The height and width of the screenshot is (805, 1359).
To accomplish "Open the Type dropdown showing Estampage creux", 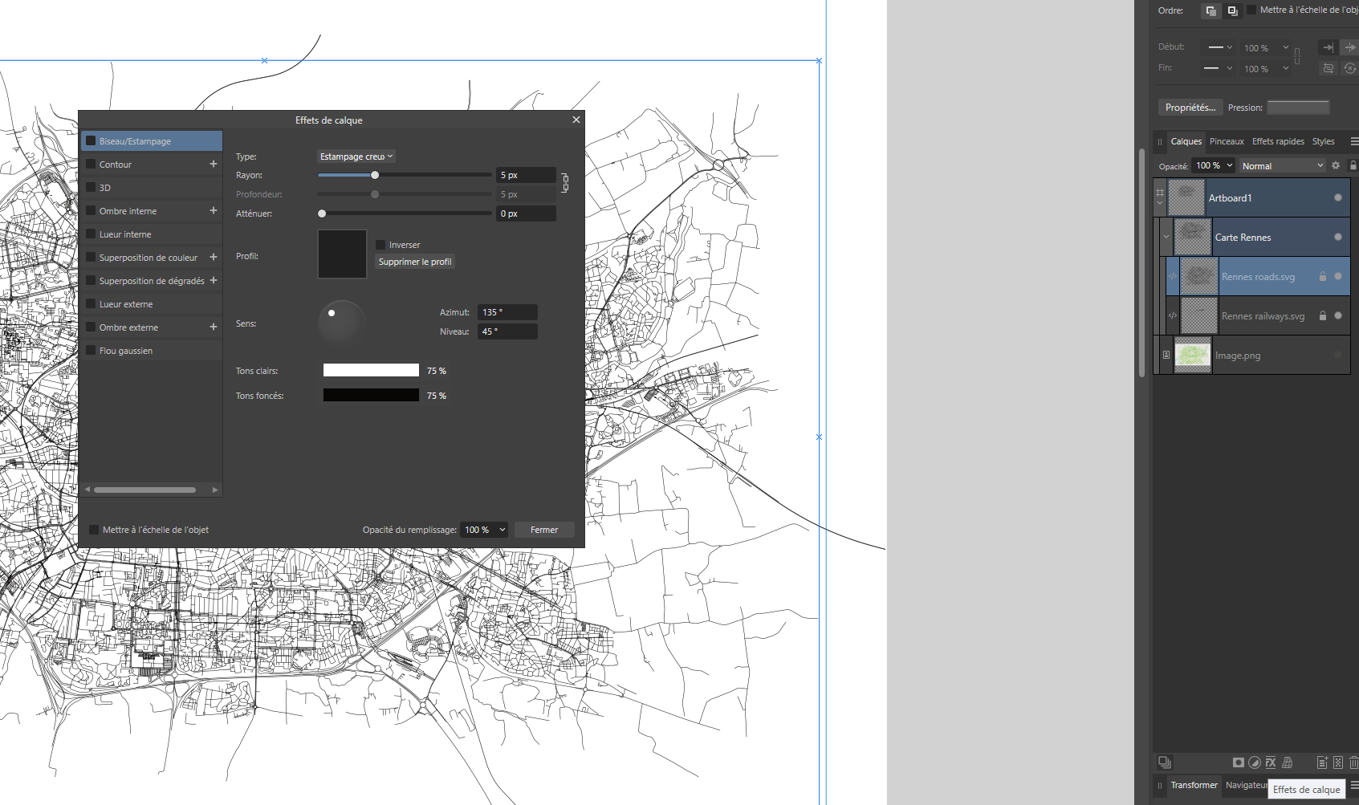I will pos(356,157).
